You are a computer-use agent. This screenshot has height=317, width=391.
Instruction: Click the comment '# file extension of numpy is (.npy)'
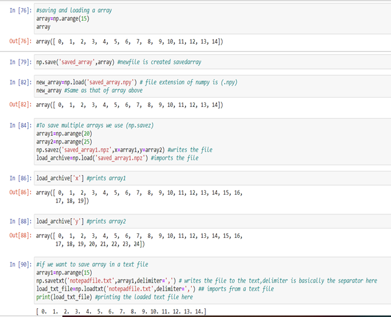point(189,82)
